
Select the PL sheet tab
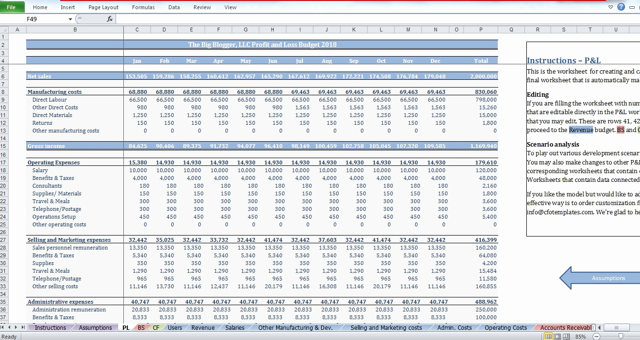pyautogui.click(x=126, y=328)
